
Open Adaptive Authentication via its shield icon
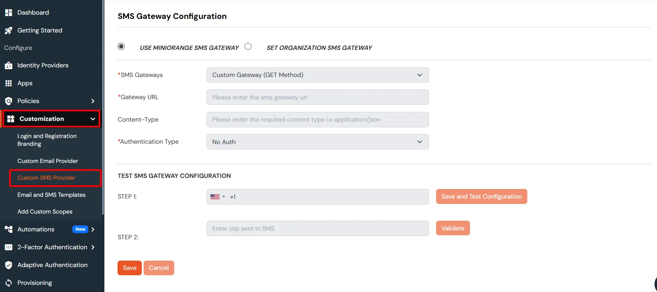tap(9, 265)
